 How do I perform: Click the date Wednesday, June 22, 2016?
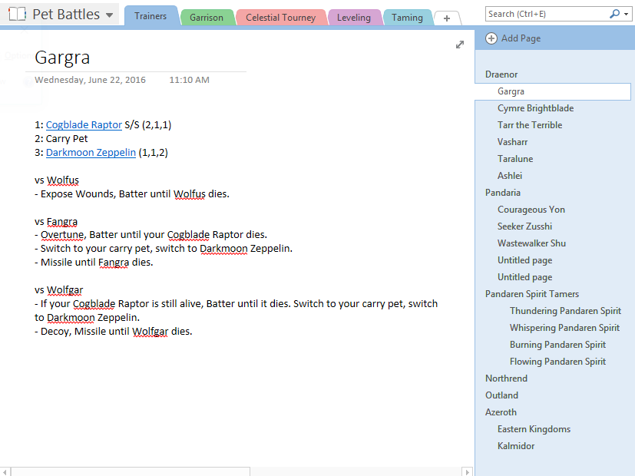point(90,80)
